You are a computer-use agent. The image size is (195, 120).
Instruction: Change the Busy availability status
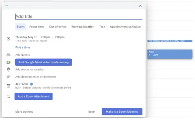pyautogui.click(x=18, y=88)
